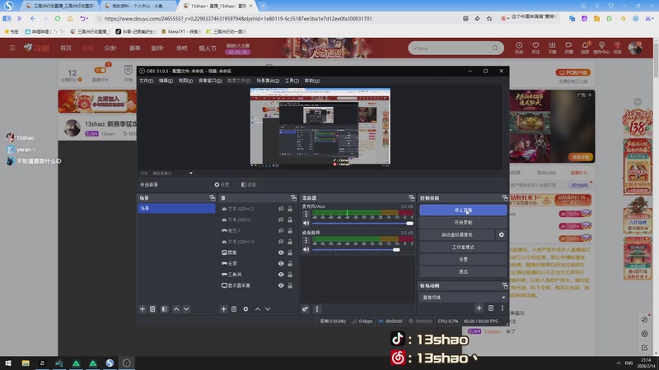
Task: Go to browser home icon
Action: (x=70, y=18)
